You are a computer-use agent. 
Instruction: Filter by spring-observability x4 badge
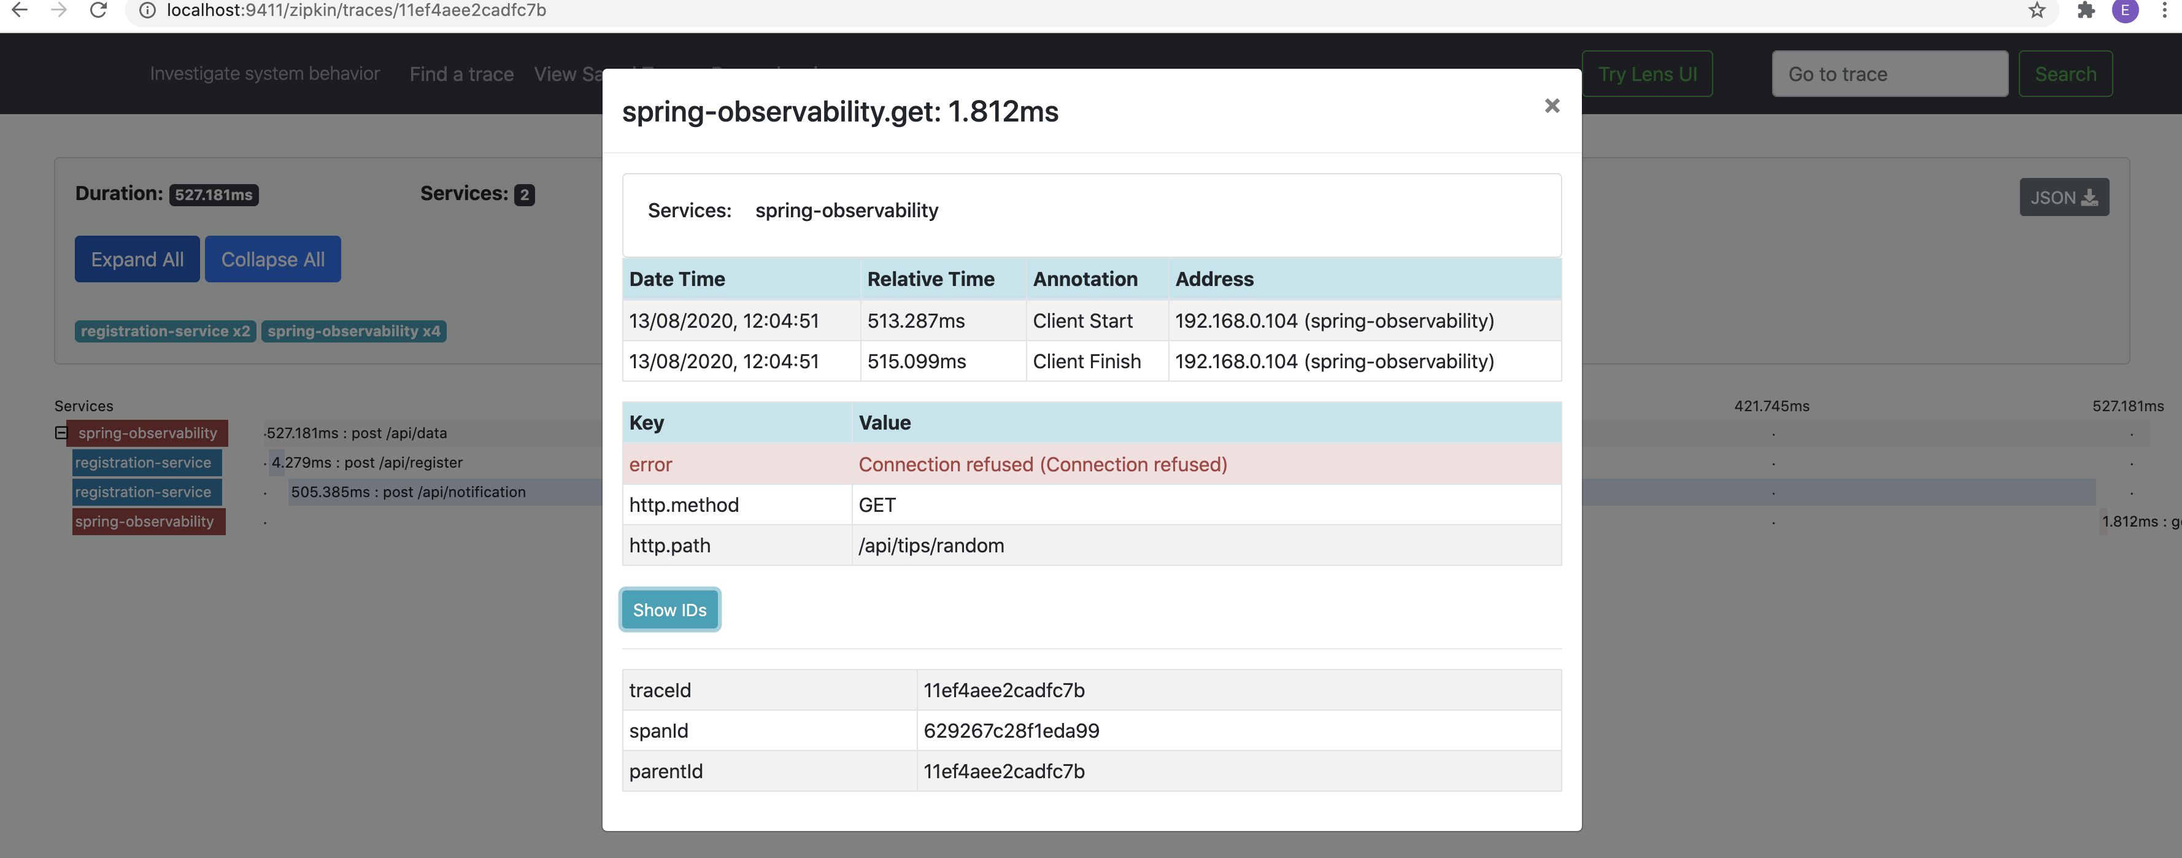coord(353,331)
